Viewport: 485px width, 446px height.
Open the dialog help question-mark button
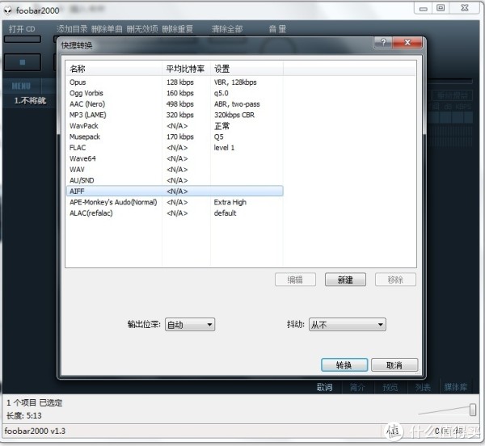click(383, 42)
